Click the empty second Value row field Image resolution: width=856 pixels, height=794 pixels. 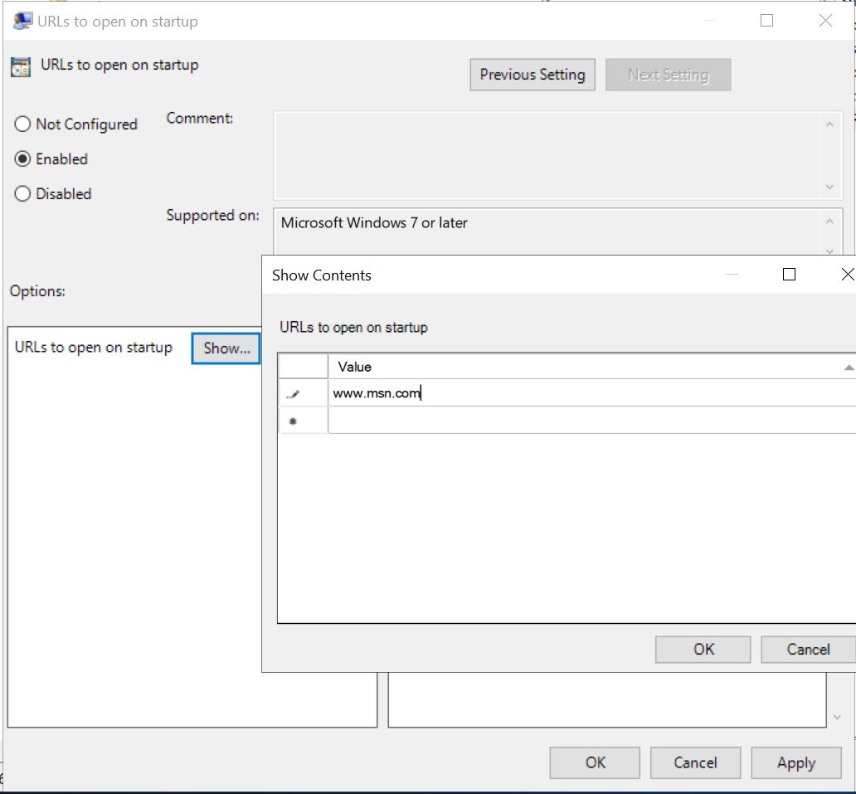click(589, 421)
